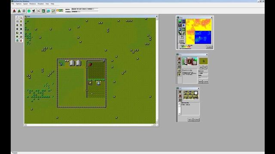275x154 pixels.
Task: Click the Low-High color legend bar
Action: 186,47
